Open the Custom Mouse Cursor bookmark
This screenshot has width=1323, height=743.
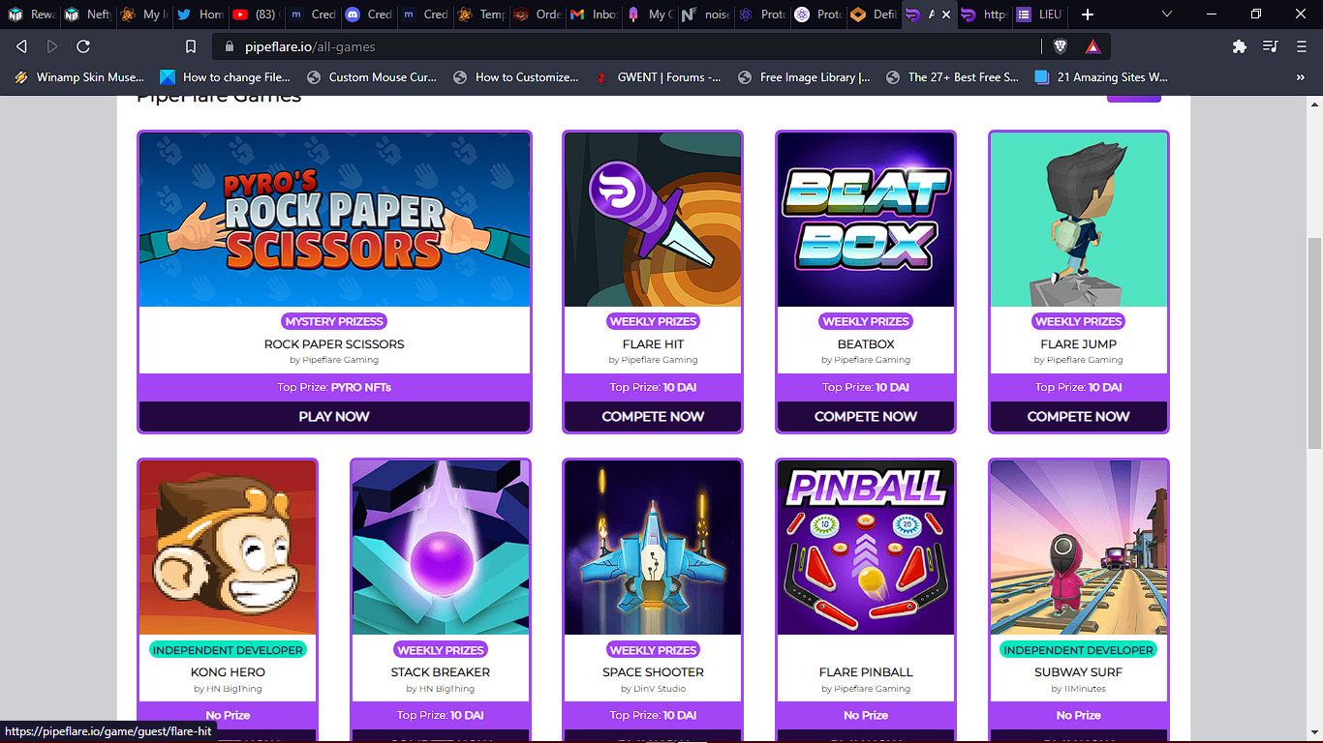click(372, 77)
